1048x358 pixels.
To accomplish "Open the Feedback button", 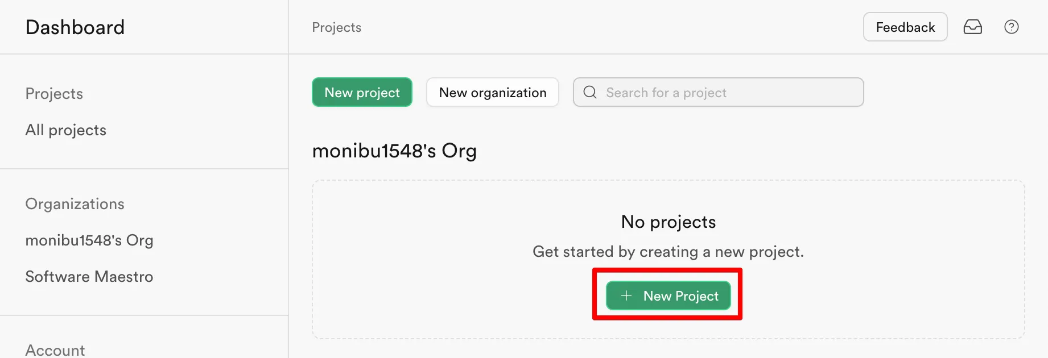I will coord(905,27).
